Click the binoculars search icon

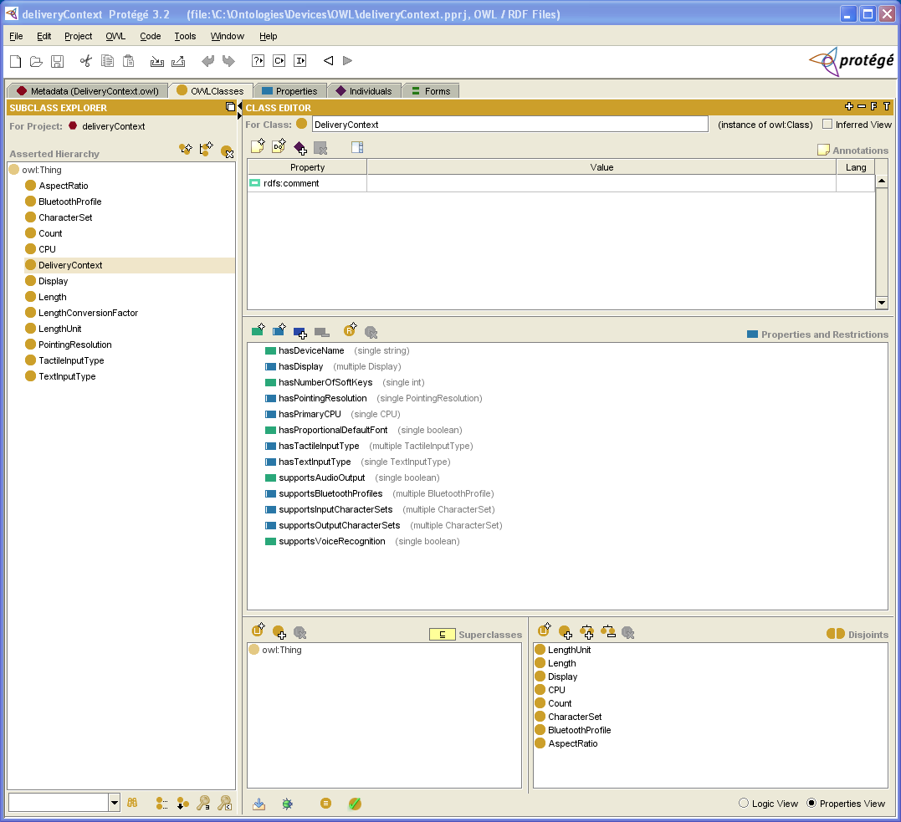(132, 803)
